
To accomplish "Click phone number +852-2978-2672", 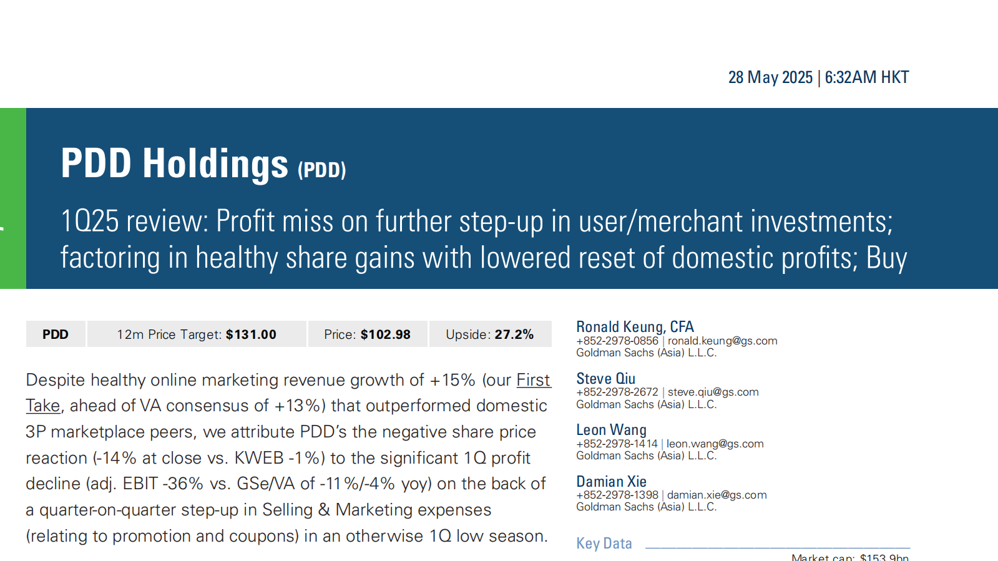I will pyautogui.click(x=617, y=392).
